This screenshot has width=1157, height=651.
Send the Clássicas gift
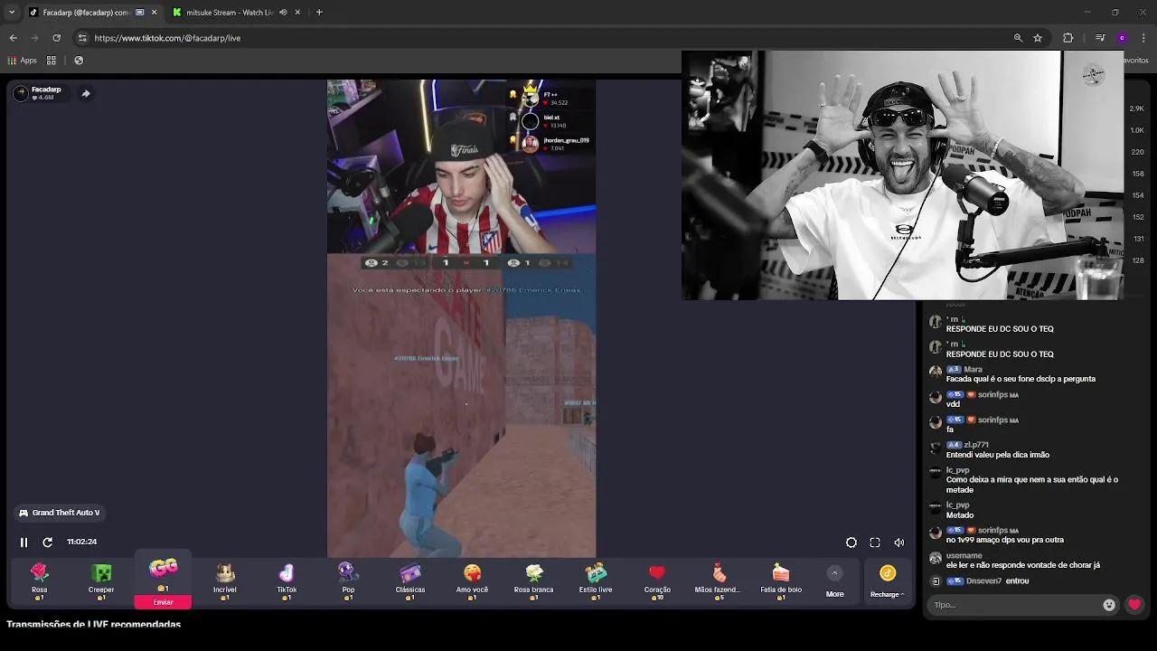pos(410,580)
